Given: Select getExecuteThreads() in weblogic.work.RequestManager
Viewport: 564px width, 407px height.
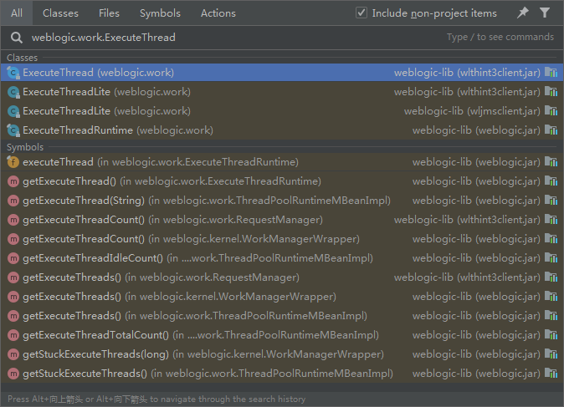Looking at the screenshot, I should pos(282,277).
